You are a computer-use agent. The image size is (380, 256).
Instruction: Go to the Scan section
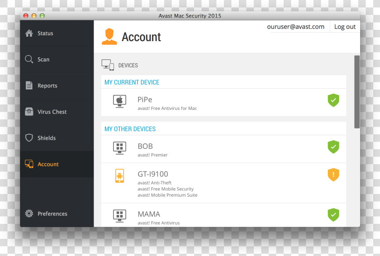click(57, 59)
